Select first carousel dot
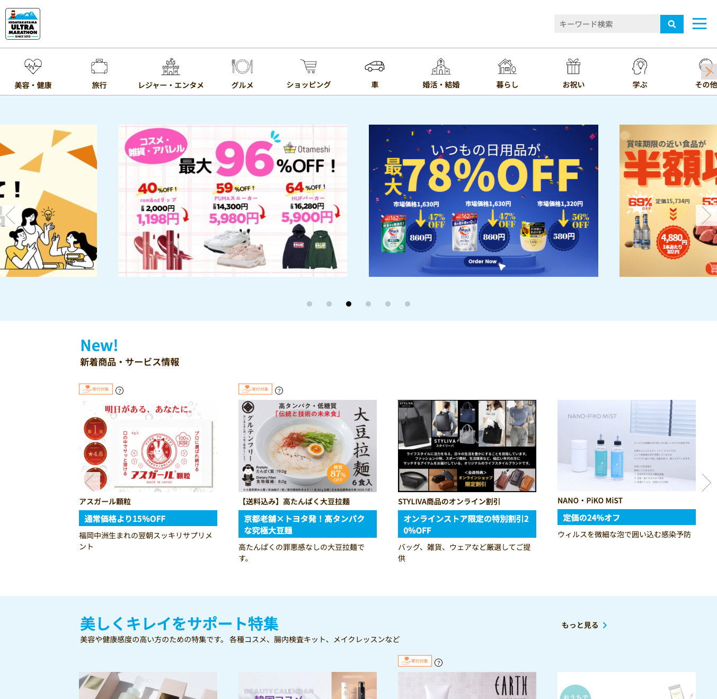Viewport: 717px width, 699px height. (309, 304)
